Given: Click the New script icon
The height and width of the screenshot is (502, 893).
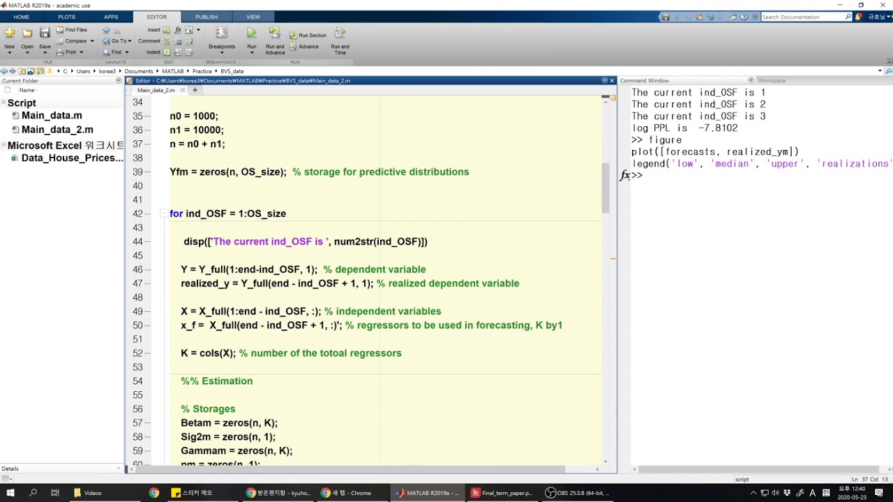Looking at the screenshot, I should click(9, 33).
